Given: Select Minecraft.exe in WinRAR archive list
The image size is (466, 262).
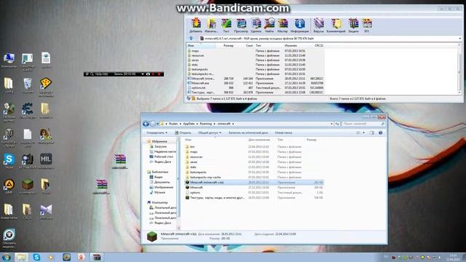Looking at the screenshot, I should [200, 83].
